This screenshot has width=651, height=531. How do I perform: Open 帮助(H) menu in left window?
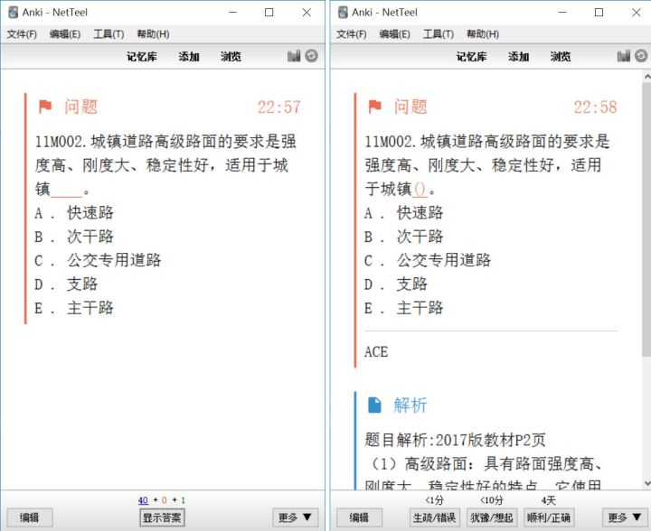(x=153, y=34)
